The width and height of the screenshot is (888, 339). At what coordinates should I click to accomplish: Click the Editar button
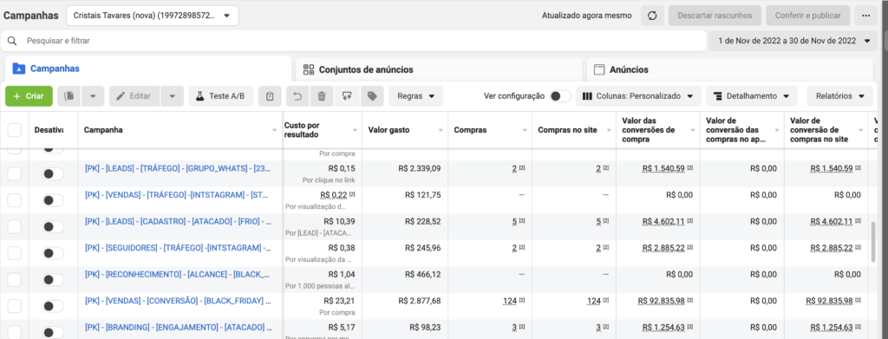pos(134,96)
